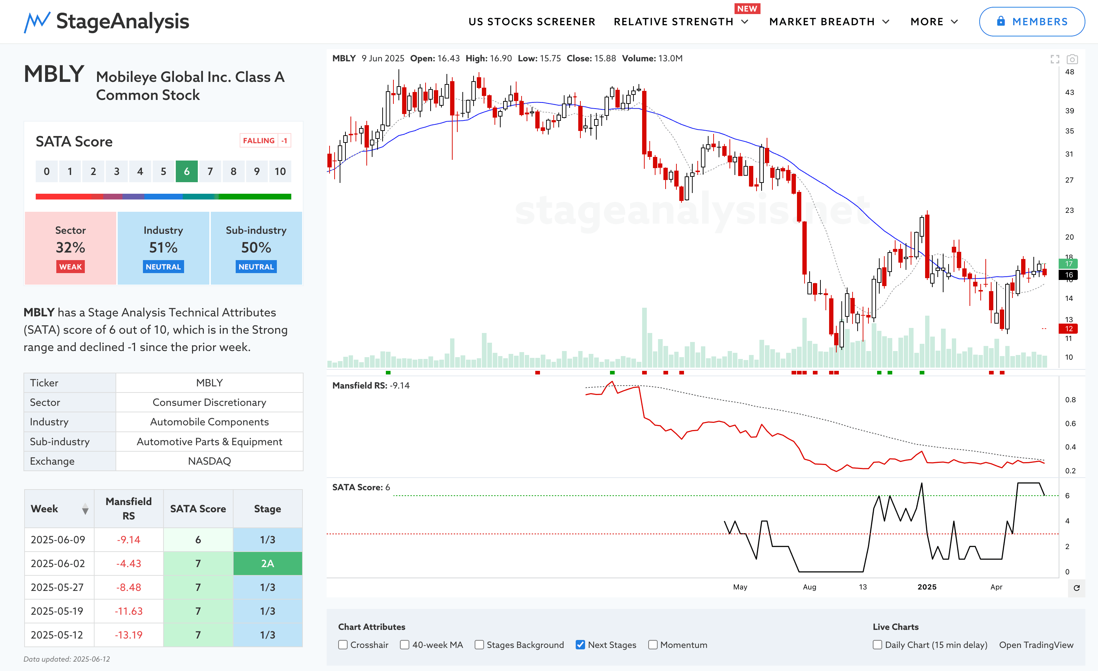This screenshot has width=1098, height=671.
Task: Click the chart reset refresh icon
Action: (1077, 588)
